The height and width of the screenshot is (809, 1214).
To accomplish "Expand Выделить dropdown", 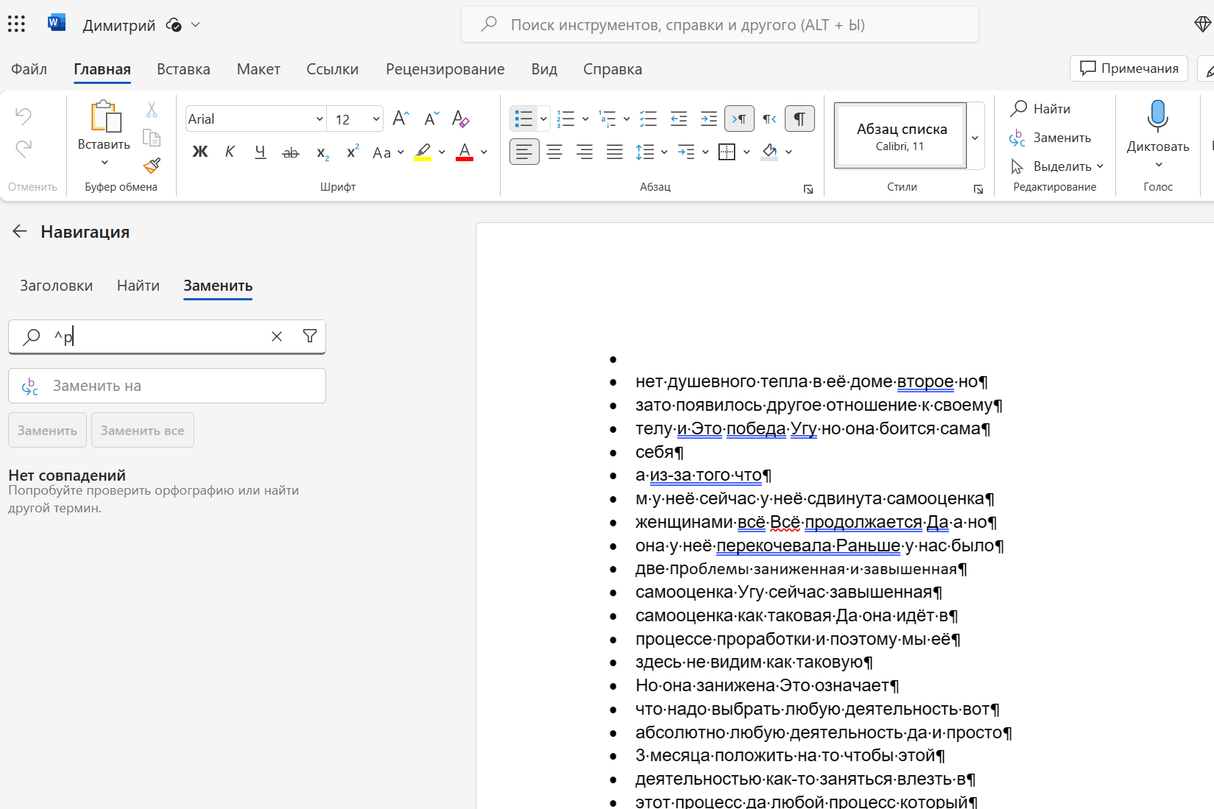I will [1100, 166].
